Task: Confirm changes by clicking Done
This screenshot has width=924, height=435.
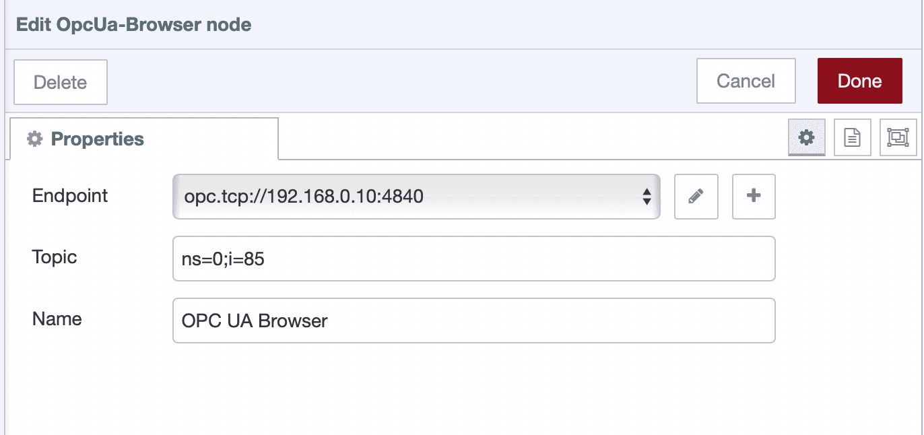Action: pos(860,81)
